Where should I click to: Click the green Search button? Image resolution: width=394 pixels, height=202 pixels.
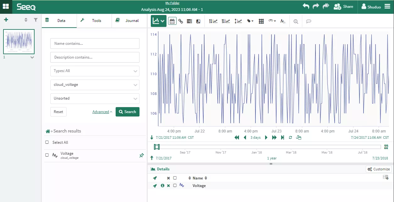point(128,112)
